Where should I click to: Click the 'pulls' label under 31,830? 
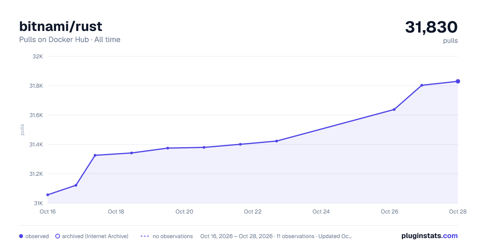point(450,41)
